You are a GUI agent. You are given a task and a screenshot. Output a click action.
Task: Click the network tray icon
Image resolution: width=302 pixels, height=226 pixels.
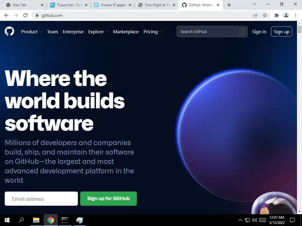pos(247,220)
